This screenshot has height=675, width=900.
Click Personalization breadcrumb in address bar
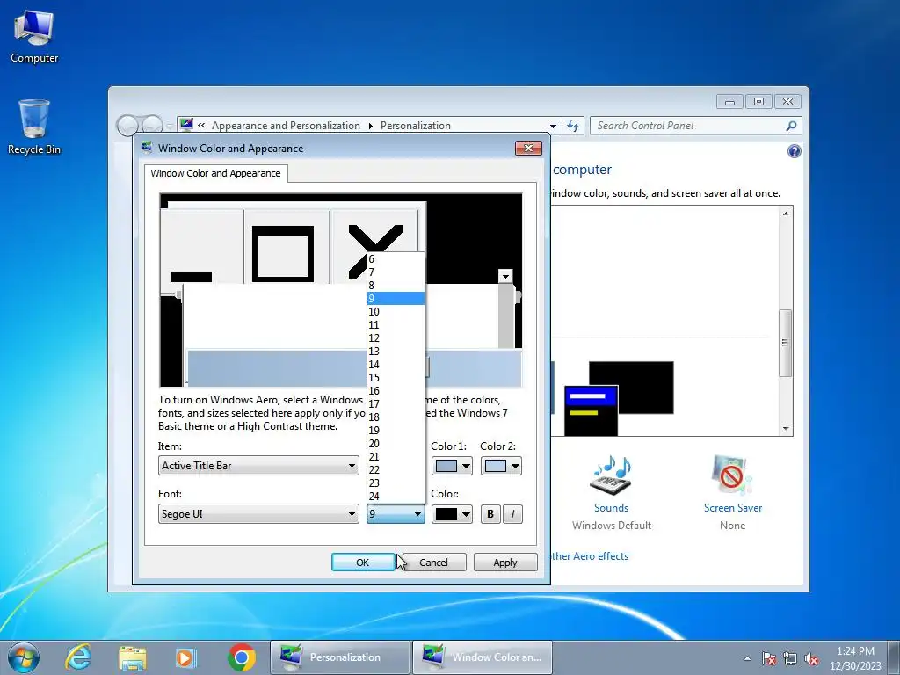(x=415, y=126)
